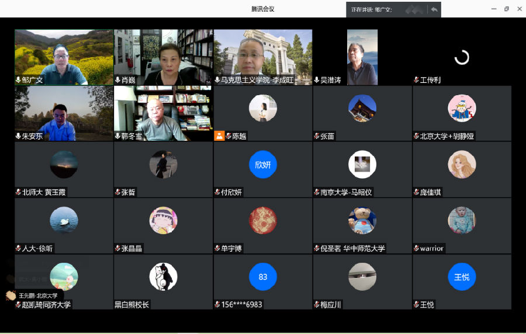Image resolution: width=526 pixels, height=334 pixels.
Task: Click the name label 黑白熊校长
Action: (131, 304)
